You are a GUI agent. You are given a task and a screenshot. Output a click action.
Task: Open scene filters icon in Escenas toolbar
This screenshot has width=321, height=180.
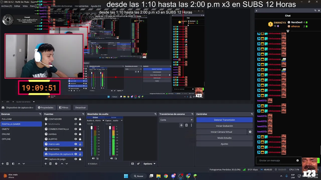[13, 164]
